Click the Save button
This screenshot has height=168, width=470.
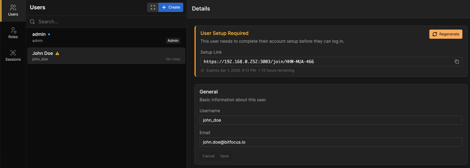224,156
